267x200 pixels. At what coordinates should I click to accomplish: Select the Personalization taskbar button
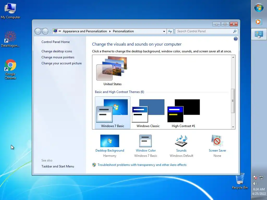click(259, 34)
